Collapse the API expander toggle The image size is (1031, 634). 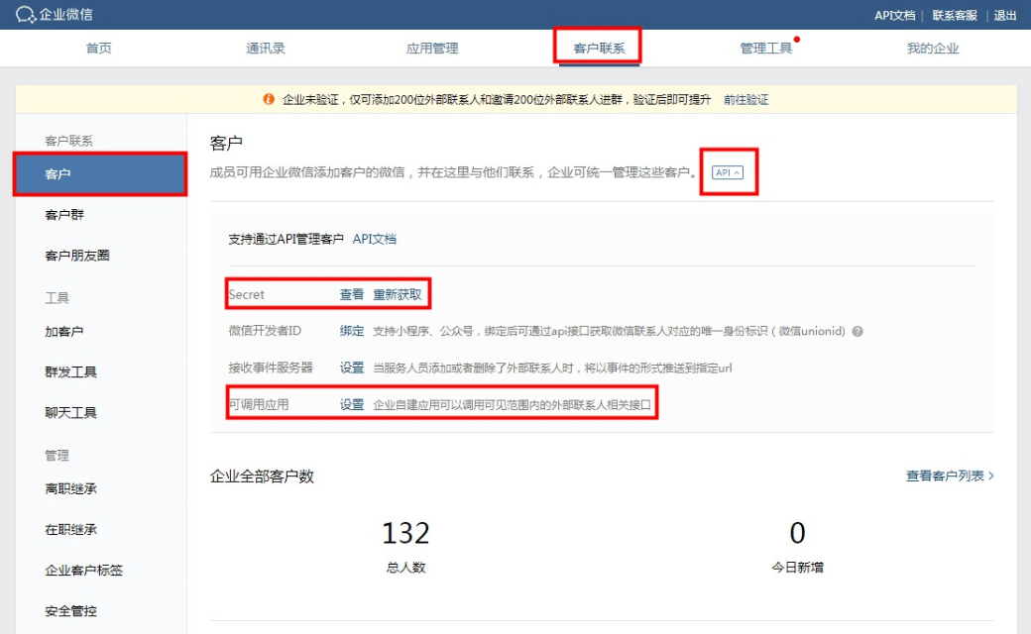point(728,172)
